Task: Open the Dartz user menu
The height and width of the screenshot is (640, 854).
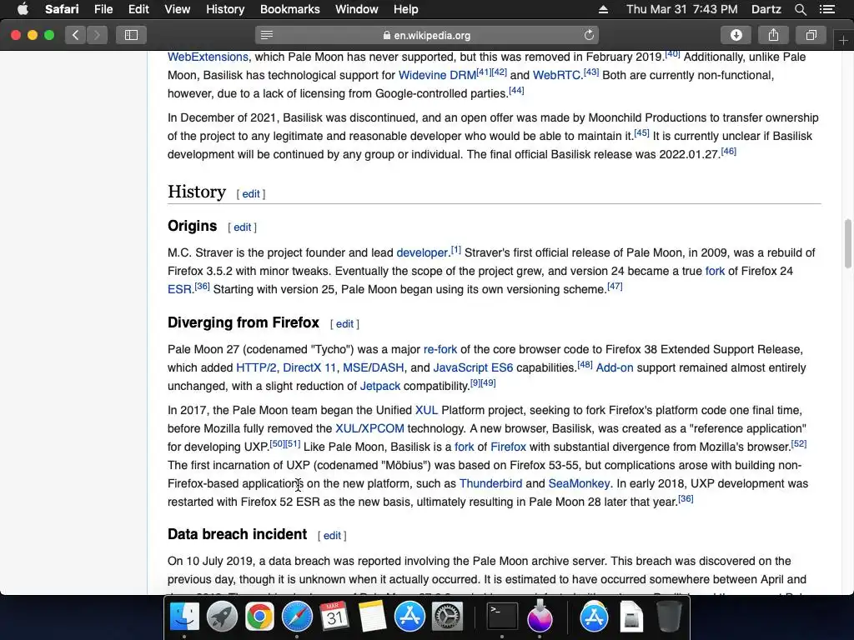Action: point(766,9)
